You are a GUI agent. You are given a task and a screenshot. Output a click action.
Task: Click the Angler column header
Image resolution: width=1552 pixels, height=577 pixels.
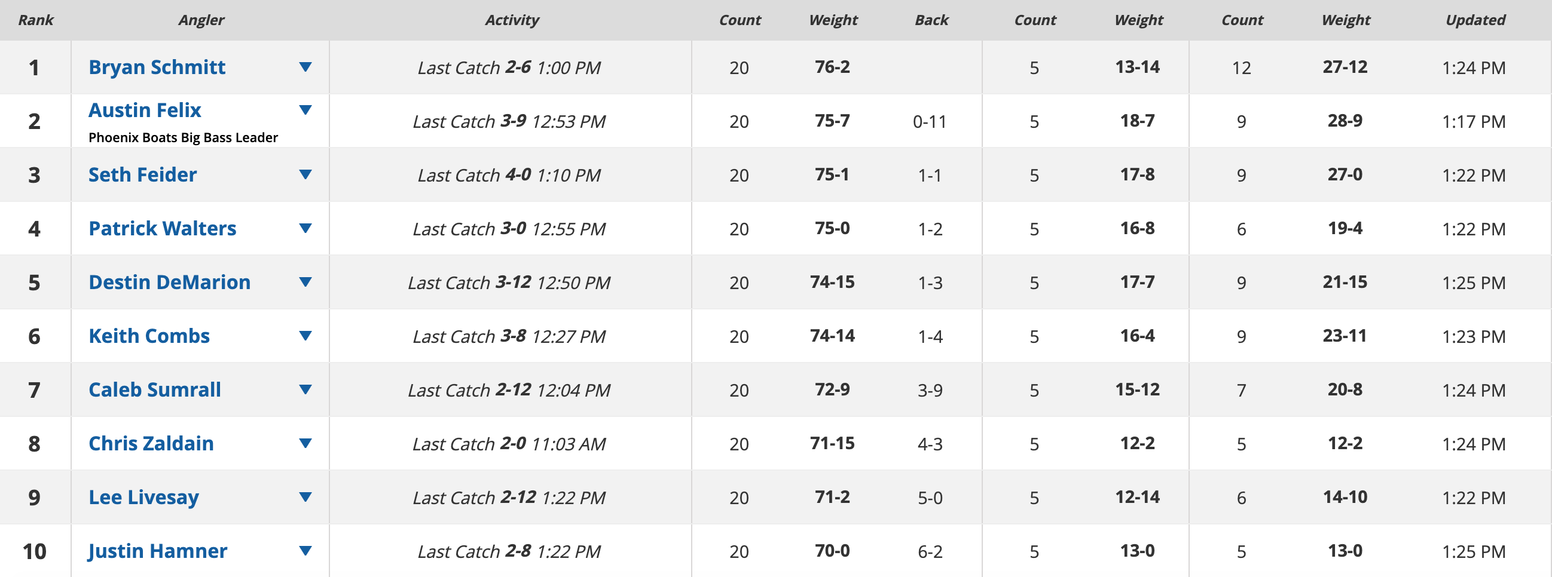pyautogui.click(x=201, y=20)
